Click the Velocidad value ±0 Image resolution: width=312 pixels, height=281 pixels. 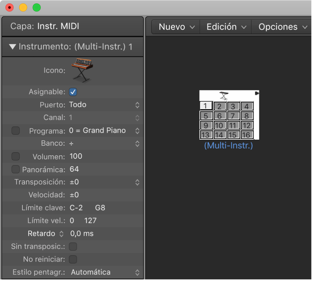[x=74, y=195]
